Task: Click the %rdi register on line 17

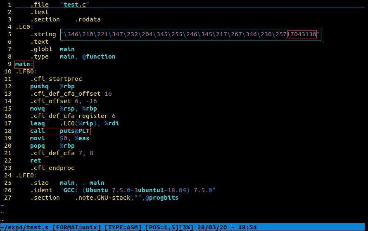Action: [x=112, y=124]
